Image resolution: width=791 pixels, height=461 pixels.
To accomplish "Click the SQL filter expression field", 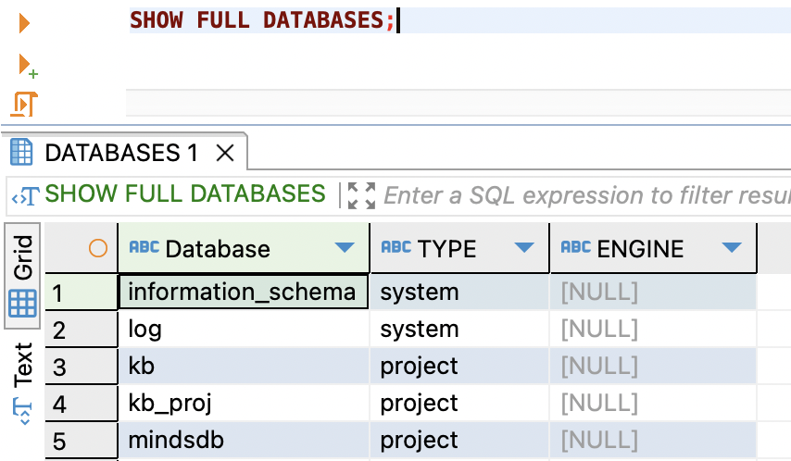I will [x=586, y=195].
